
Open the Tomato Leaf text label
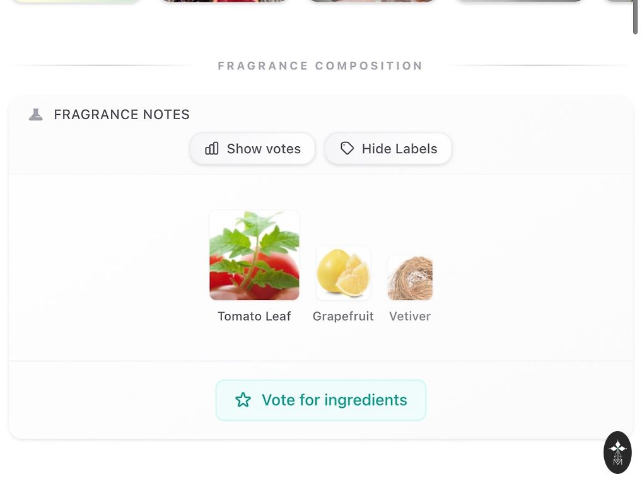click(254, 316)
